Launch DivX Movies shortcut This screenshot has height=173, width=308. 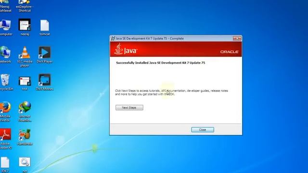click(45, 82)
